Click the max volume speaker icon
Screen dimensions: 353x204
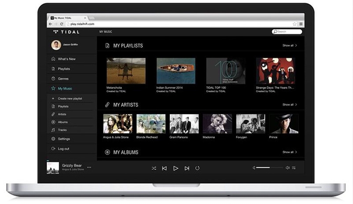click(x=287, y=168)
